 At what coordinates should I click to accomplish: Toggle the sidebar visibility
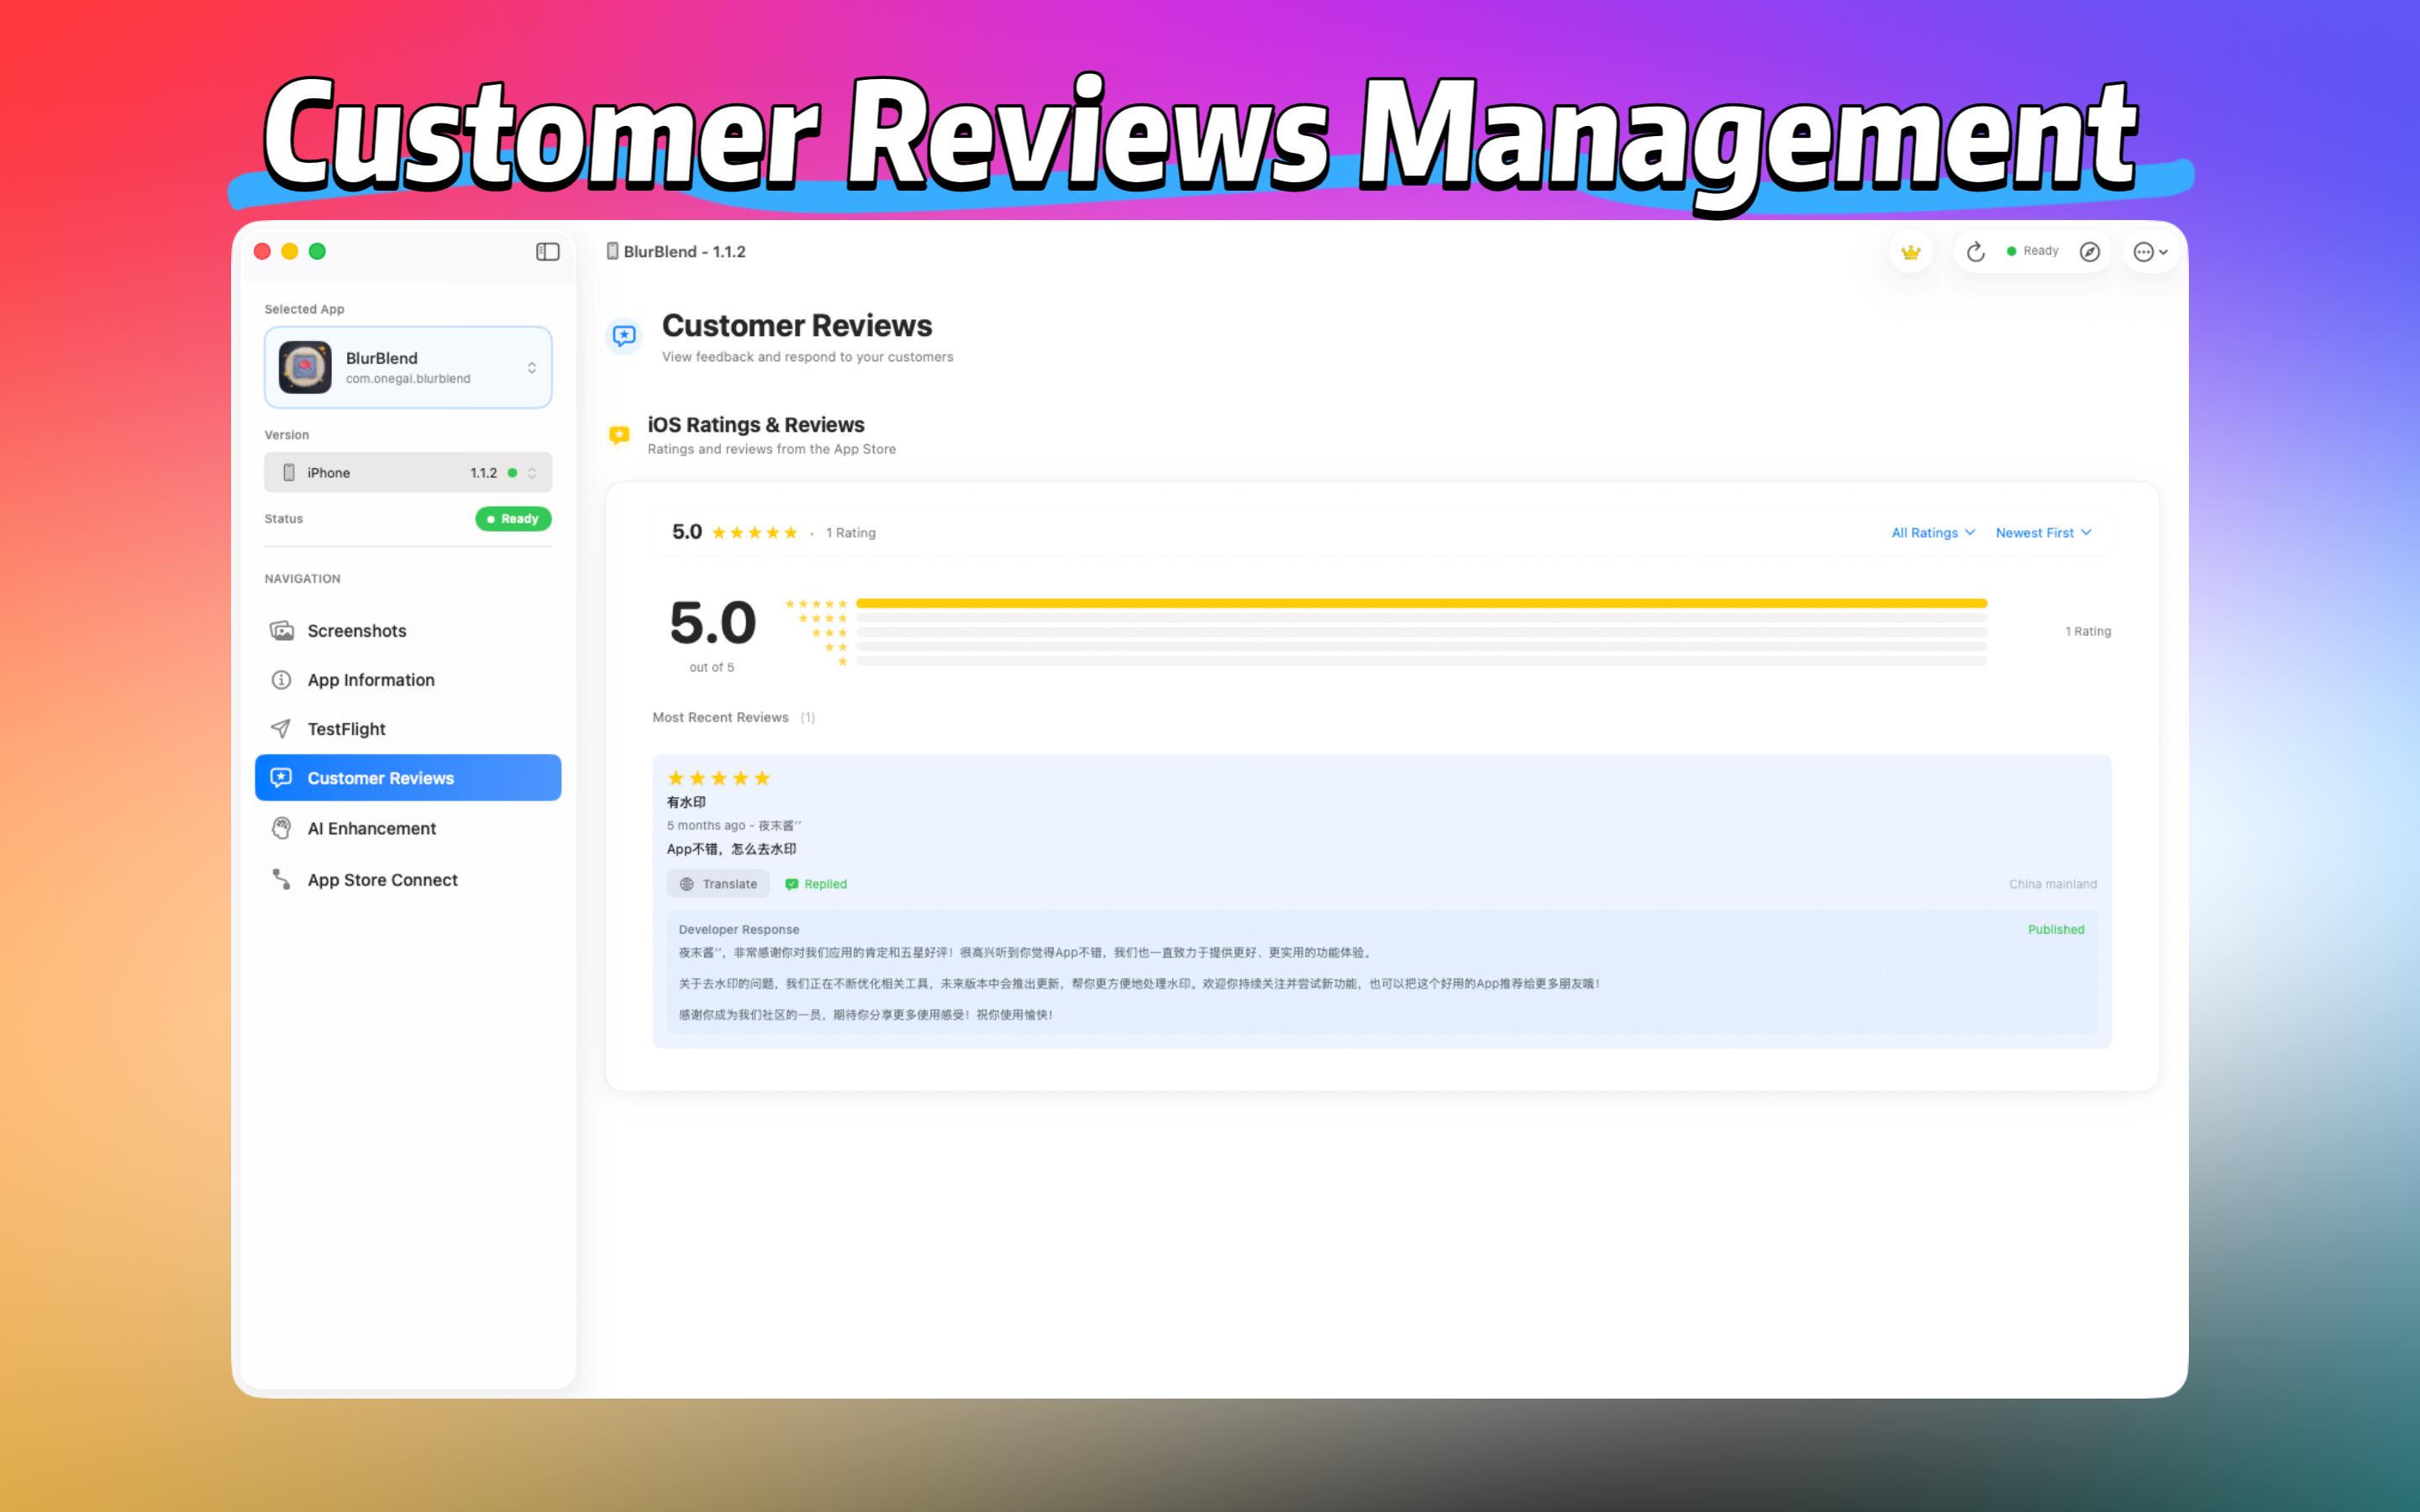click(548, 251)
